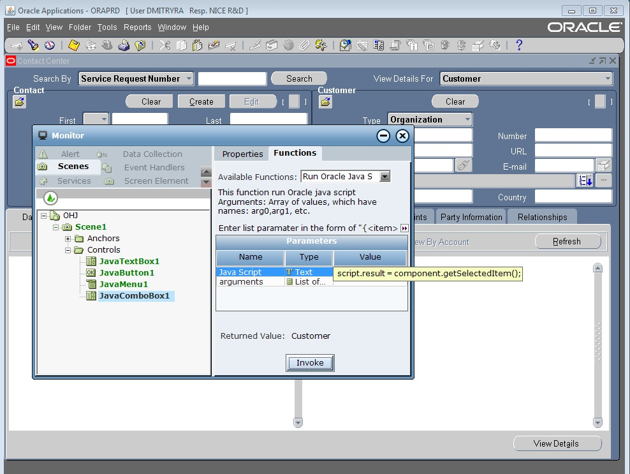Collapse the Controls folder node
The width and height of the screenshot is (630, 474).
click(x=68, y=251)
